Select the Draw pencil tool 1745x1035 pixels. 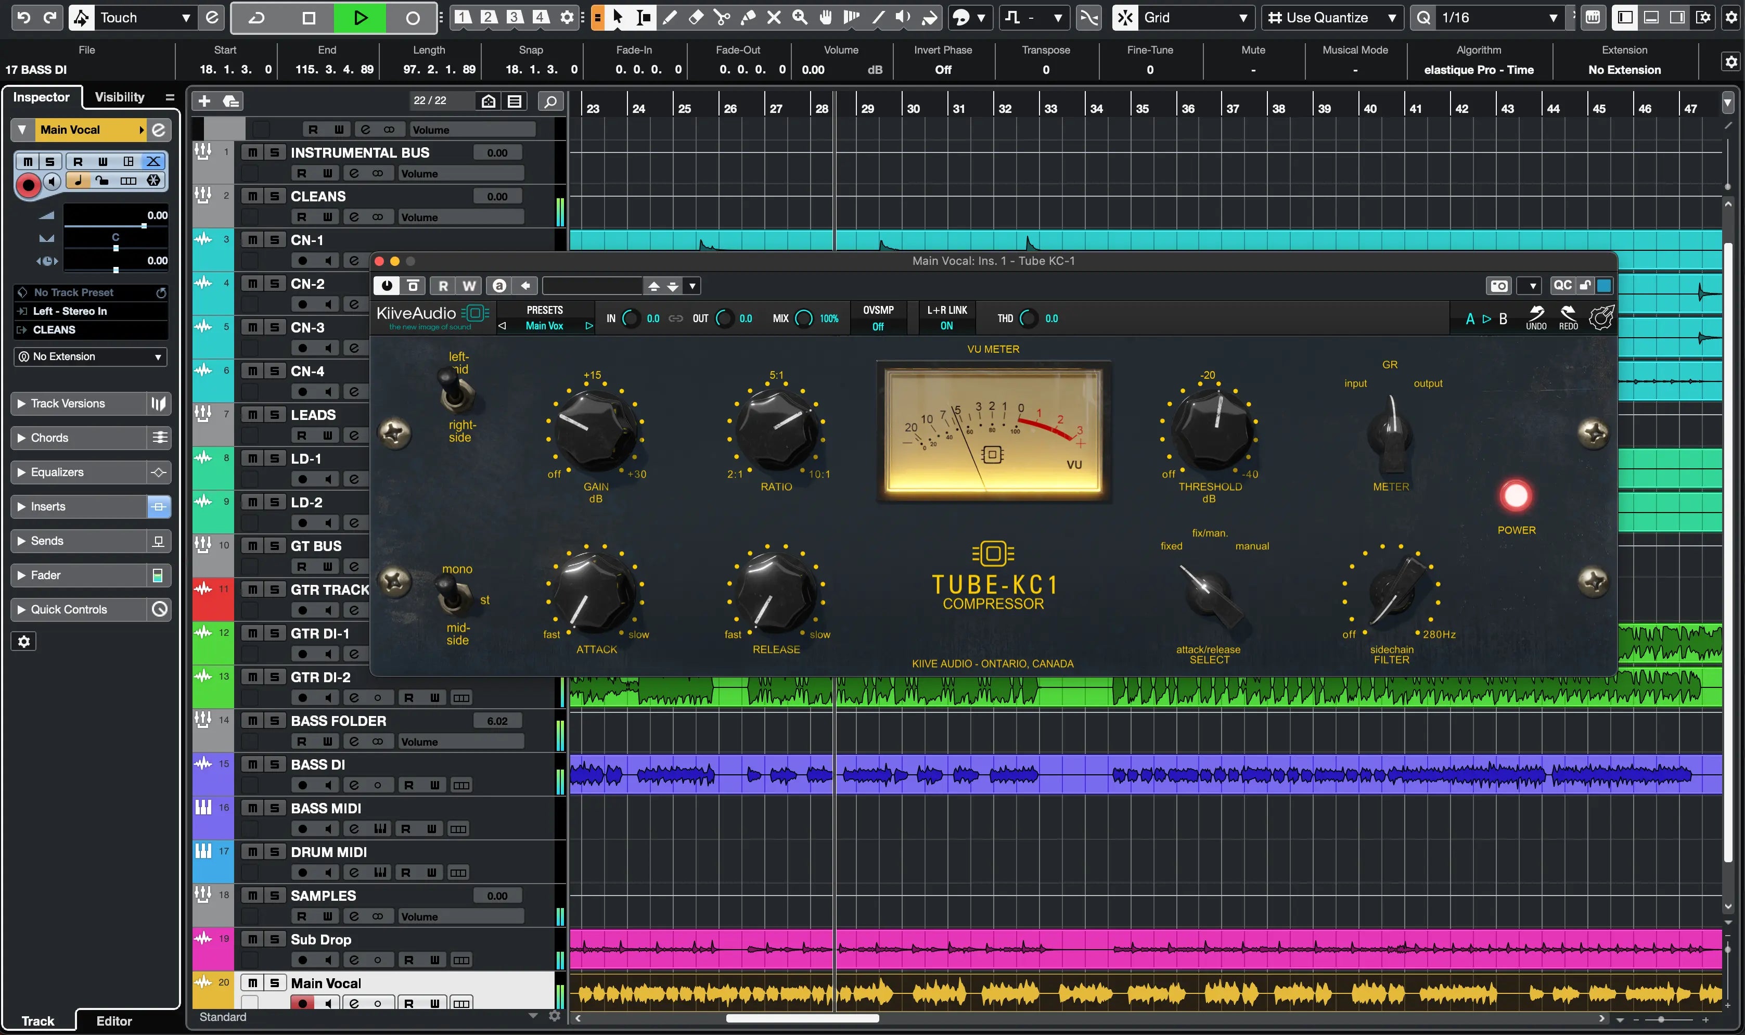(x=669, y=18)
